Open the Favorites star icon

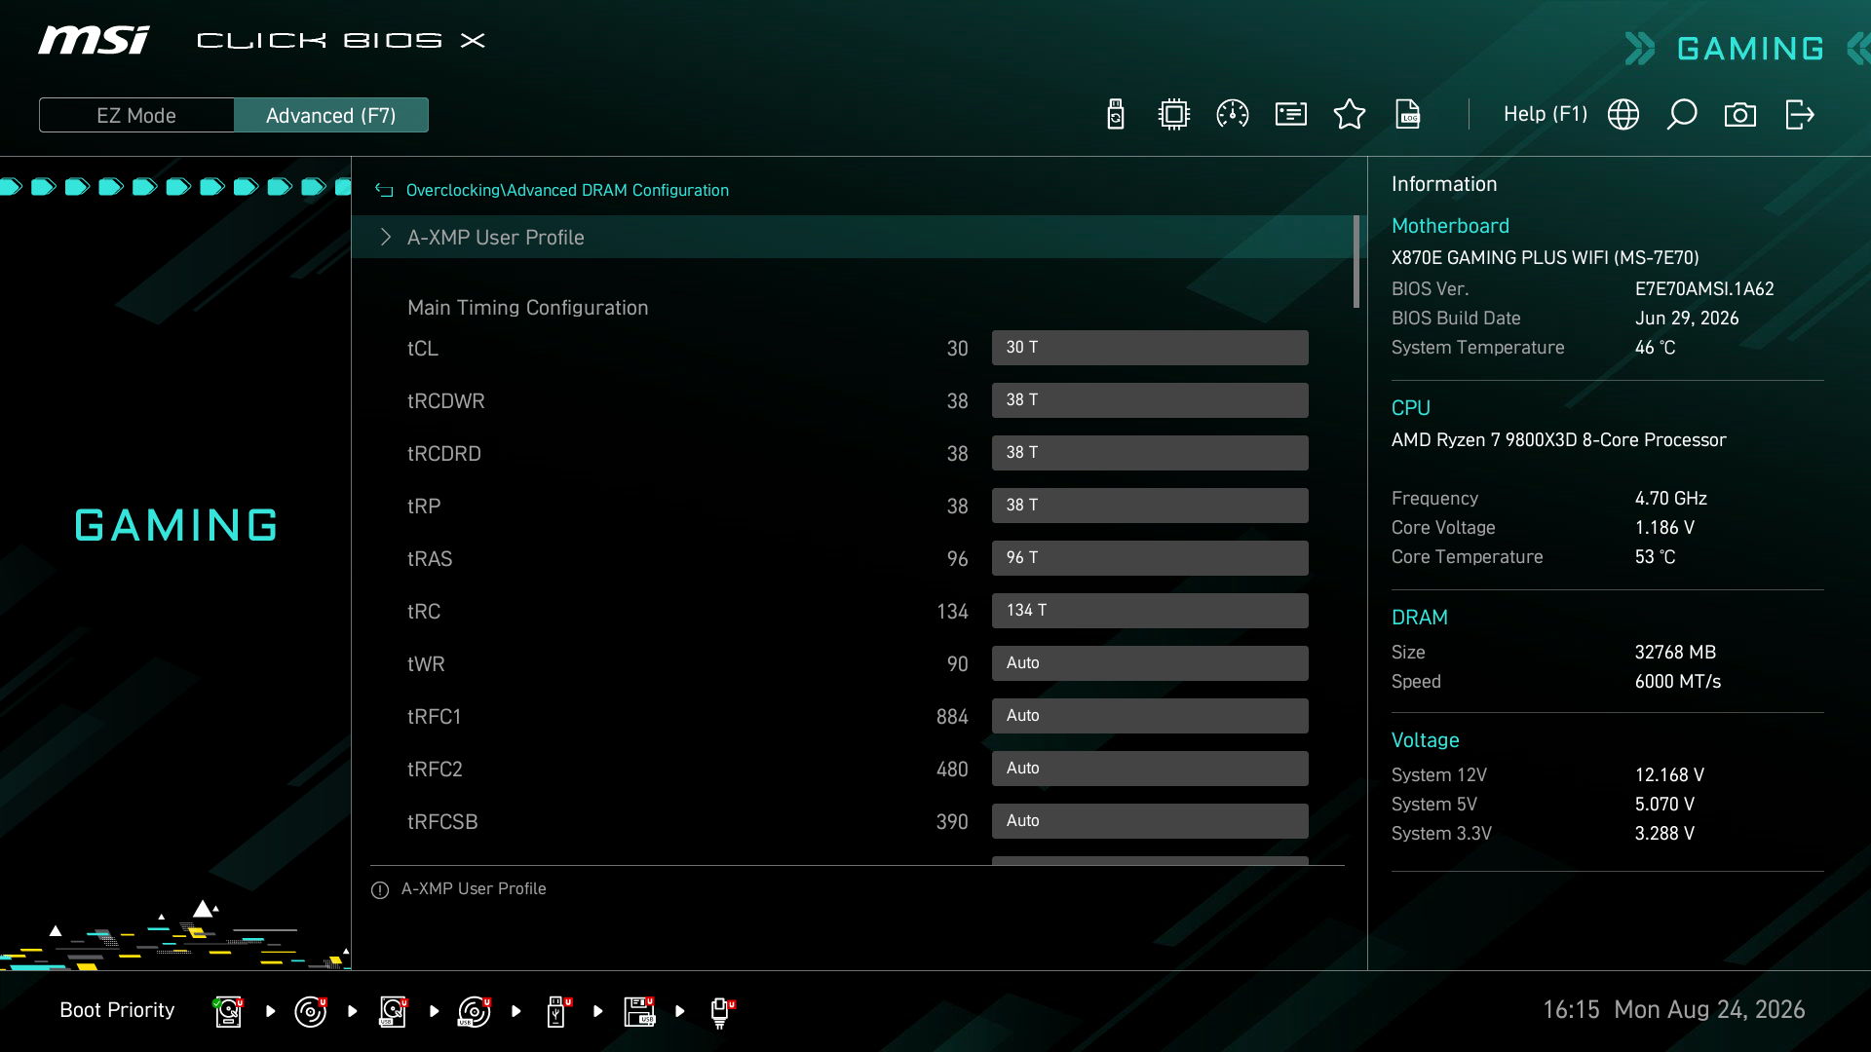(1350, 115)
